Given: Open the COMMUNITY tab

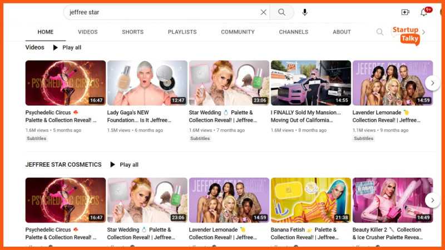Looking at the screenshot, I should click(238, 32).
